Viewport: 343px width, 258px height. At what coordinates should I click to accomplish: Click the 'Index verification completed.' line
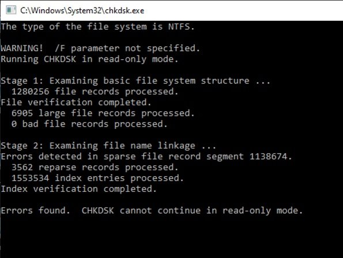pos(79,189)
